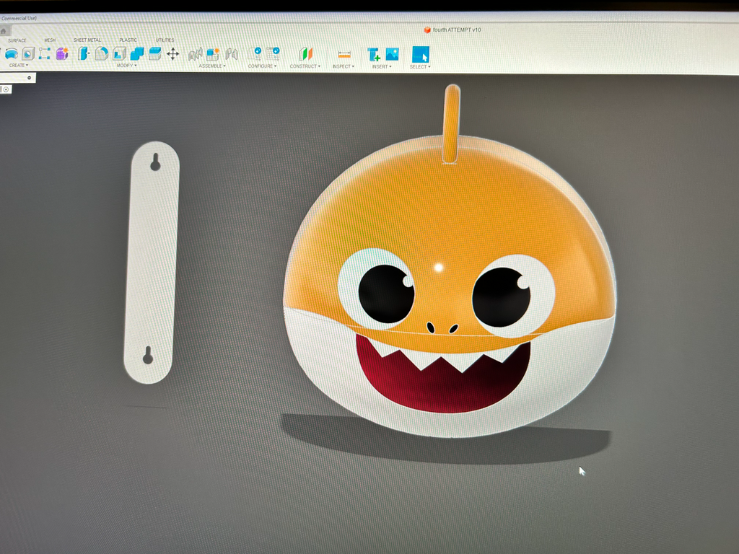
Task: Choose the purple Create Form icon
Action: click(62, 53)
